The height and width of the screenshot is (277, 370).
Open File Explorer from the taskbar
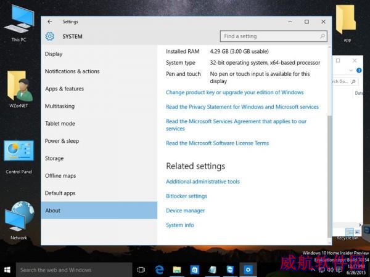pos(177,270)
